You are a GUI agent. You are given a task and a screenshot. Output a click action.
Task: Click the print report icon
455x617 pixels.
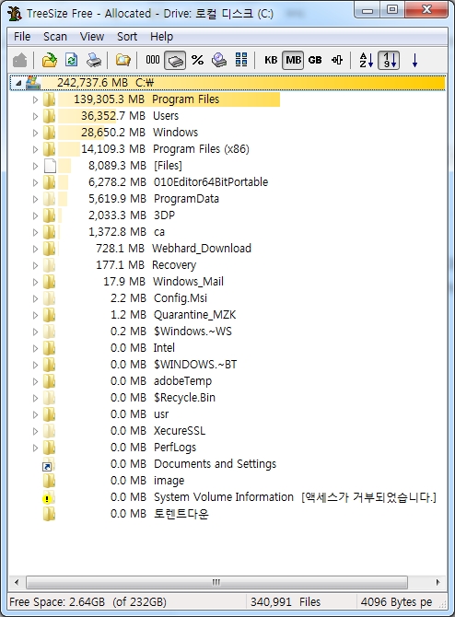point(94,60)
